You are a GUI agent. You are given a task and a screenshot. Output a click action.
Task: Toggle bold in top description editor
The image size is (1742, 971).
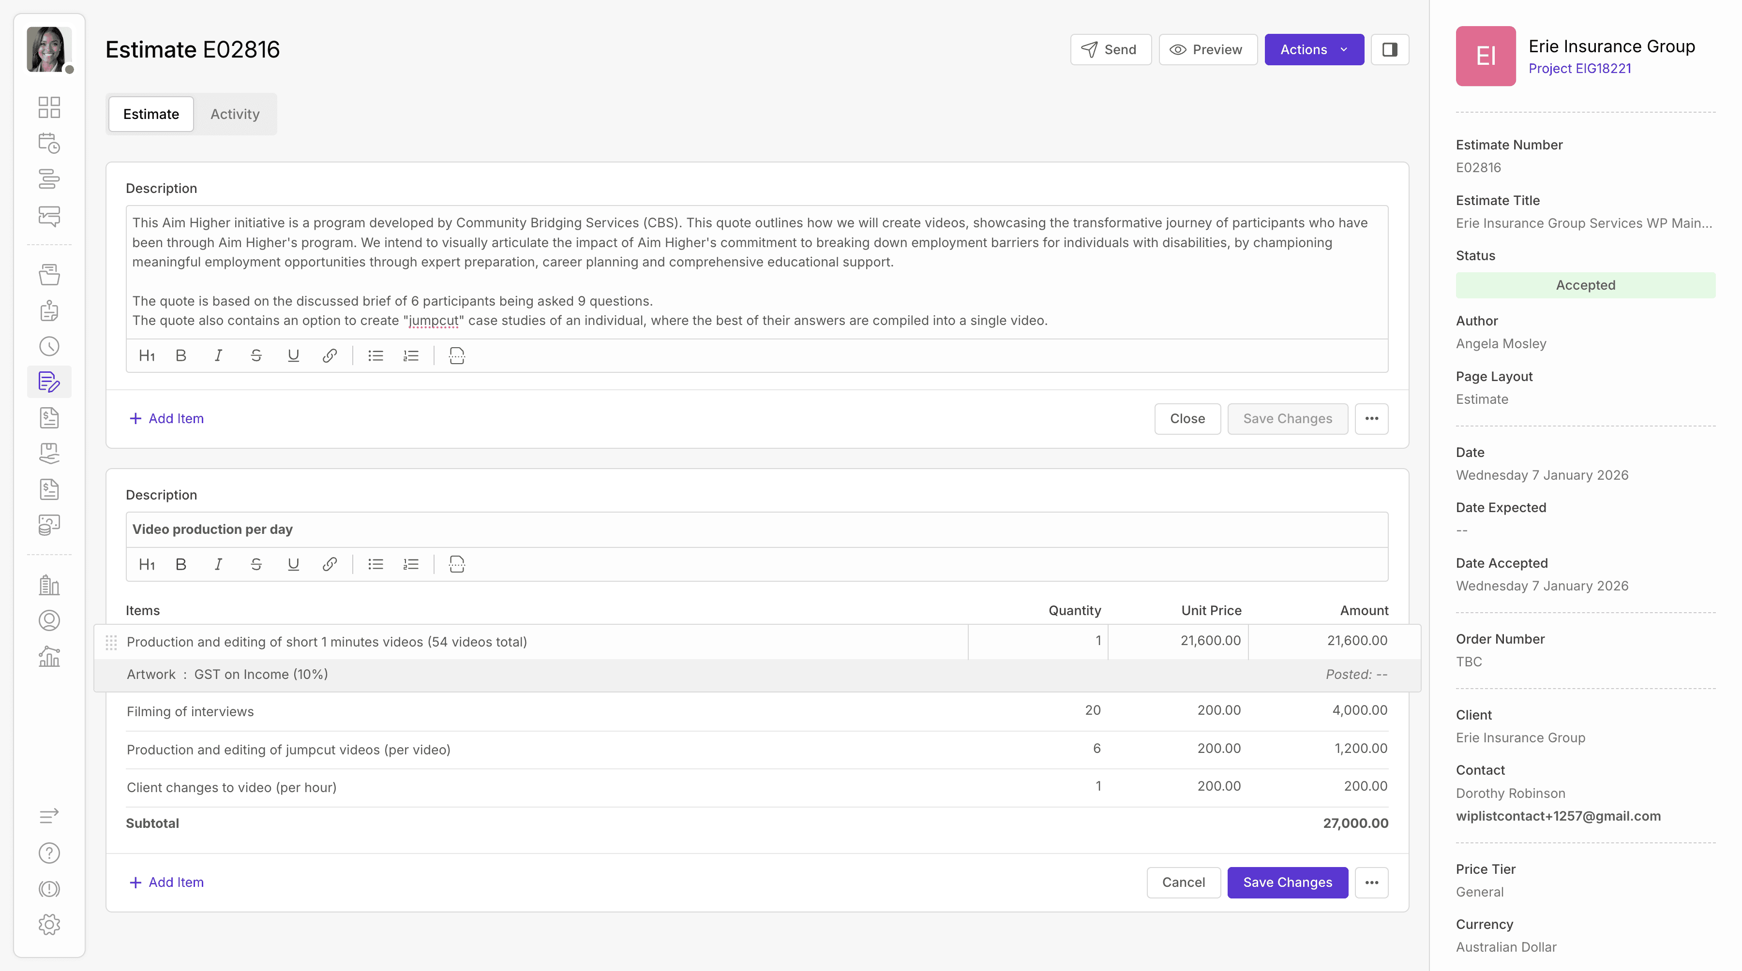point(180,355)
